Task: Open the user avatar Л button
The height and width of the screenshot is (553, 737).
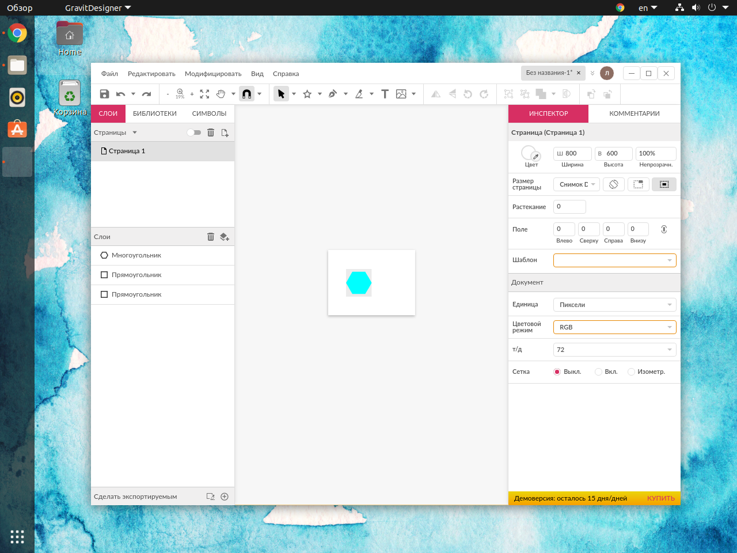Action: pos(606,73)
